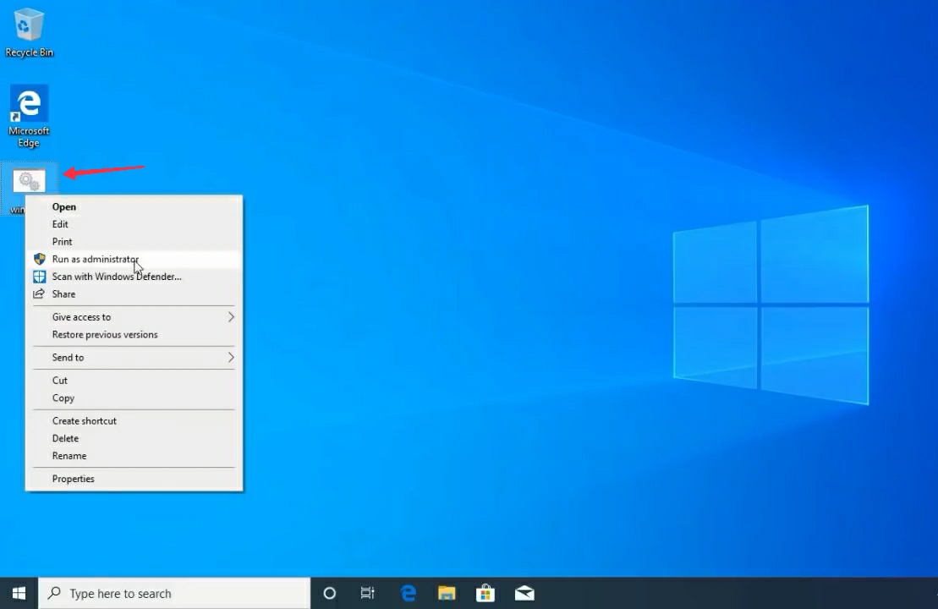Viewport: 938px width, 609px height.
Task: Select the Microsoft Edge desktop shortcut
Action: click(x=29, y=105)
